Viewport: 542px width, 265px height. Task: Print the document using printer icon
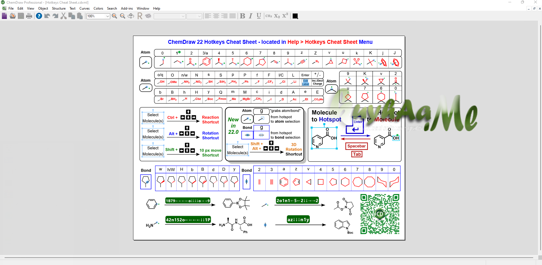[29, 16]
